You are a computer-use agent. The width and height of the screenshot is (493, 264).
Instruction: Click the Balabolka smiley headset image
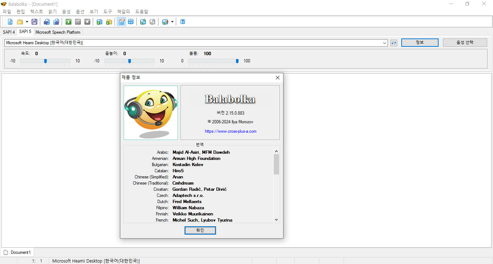coord(151,113)
